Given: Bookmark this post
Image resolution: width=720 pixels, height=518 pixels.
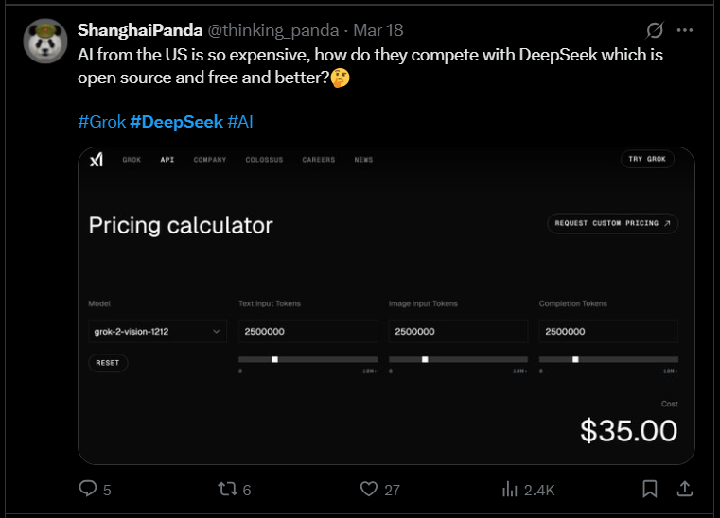Looking at the screenshot, I should 650,489.
